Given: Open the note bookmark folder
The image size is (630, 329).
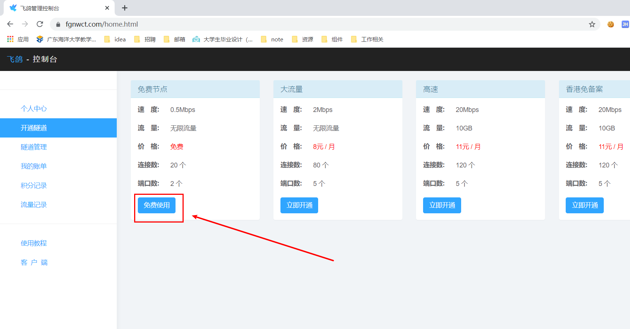Looking at the screenshot, I should click(272, 39).
